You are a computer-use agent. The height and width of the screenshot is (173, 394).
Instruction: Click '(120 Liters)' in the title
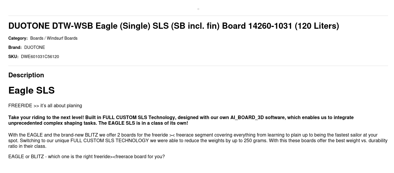tap(317, 26)
